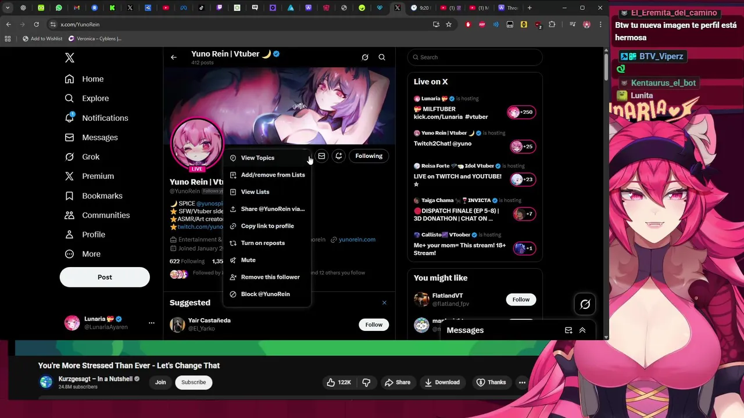
Task: Click the Post button
Action: coord(105,277)
